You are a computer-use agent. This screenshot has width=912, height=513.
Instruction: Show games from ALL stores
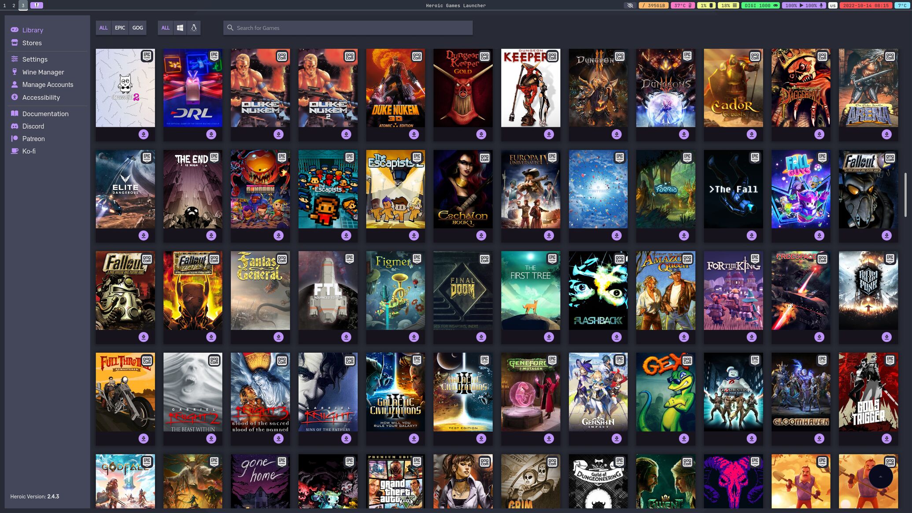(103, 28)
